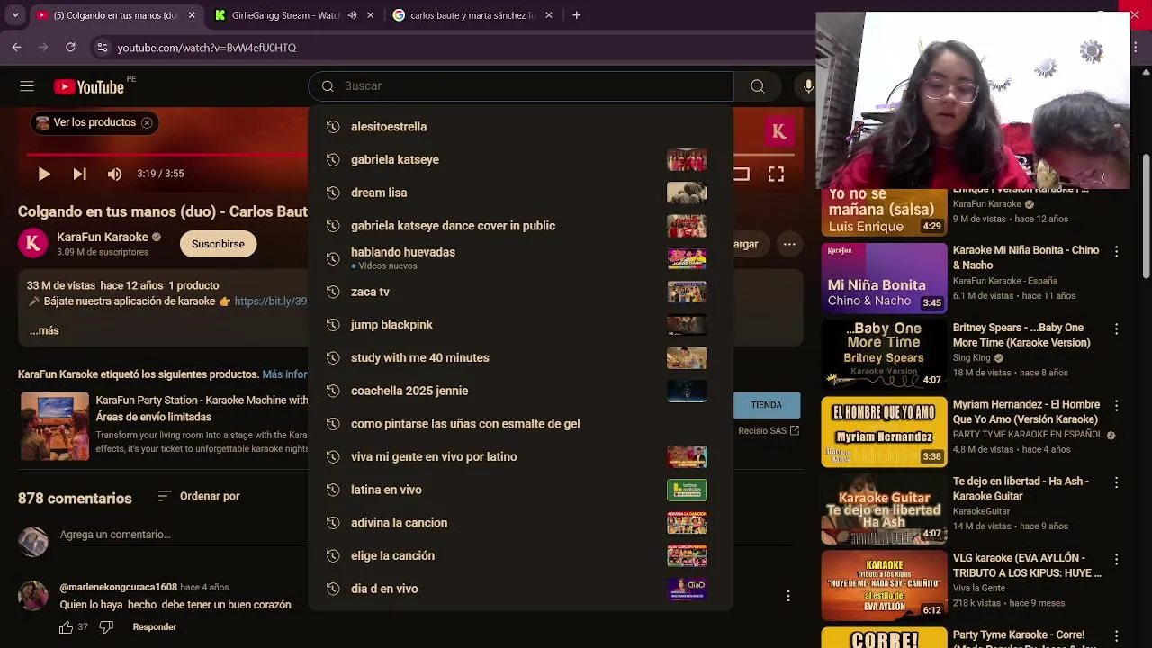Click the Buscar search input
The width and height of the screenshot is (1152, 648).
tap(521, 86)
